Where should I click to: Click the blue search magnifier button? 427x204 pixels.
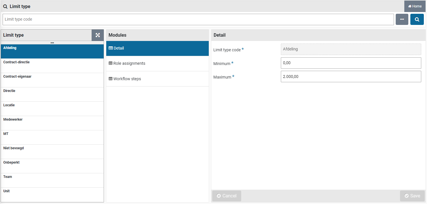coord(417,19)
